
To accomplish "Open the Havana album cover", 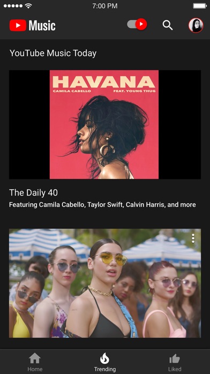I will [x=104, y=124].
